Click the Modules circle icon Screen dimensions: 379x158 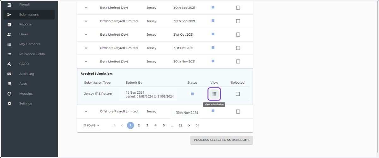[9, 94]
